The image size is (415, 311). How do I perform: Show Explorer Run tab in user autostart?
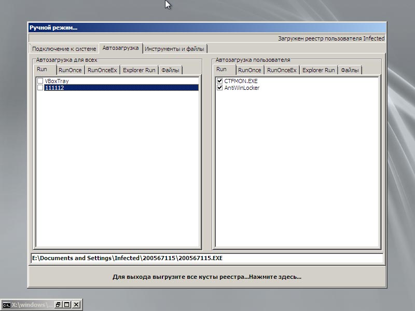coord(319,70)
